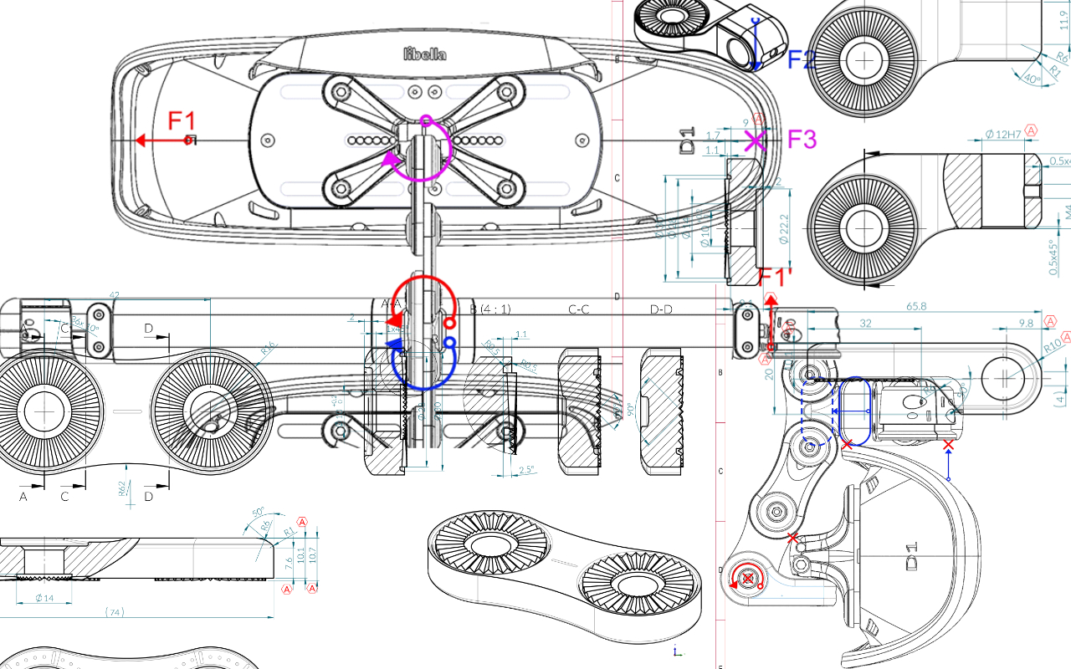Image resolution: width=1071 pixels, height=669 pixels.
Task: Select the B (4 : 1) detail view label
Action: (490, 309)
